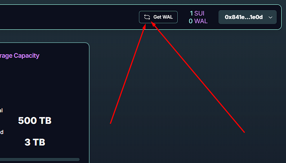Open the 0x841e...1e0d wallet dropdown
Image resolution: width=286 pixels, height=163 pixels.
pyautogui.click(x=248, y=17)
